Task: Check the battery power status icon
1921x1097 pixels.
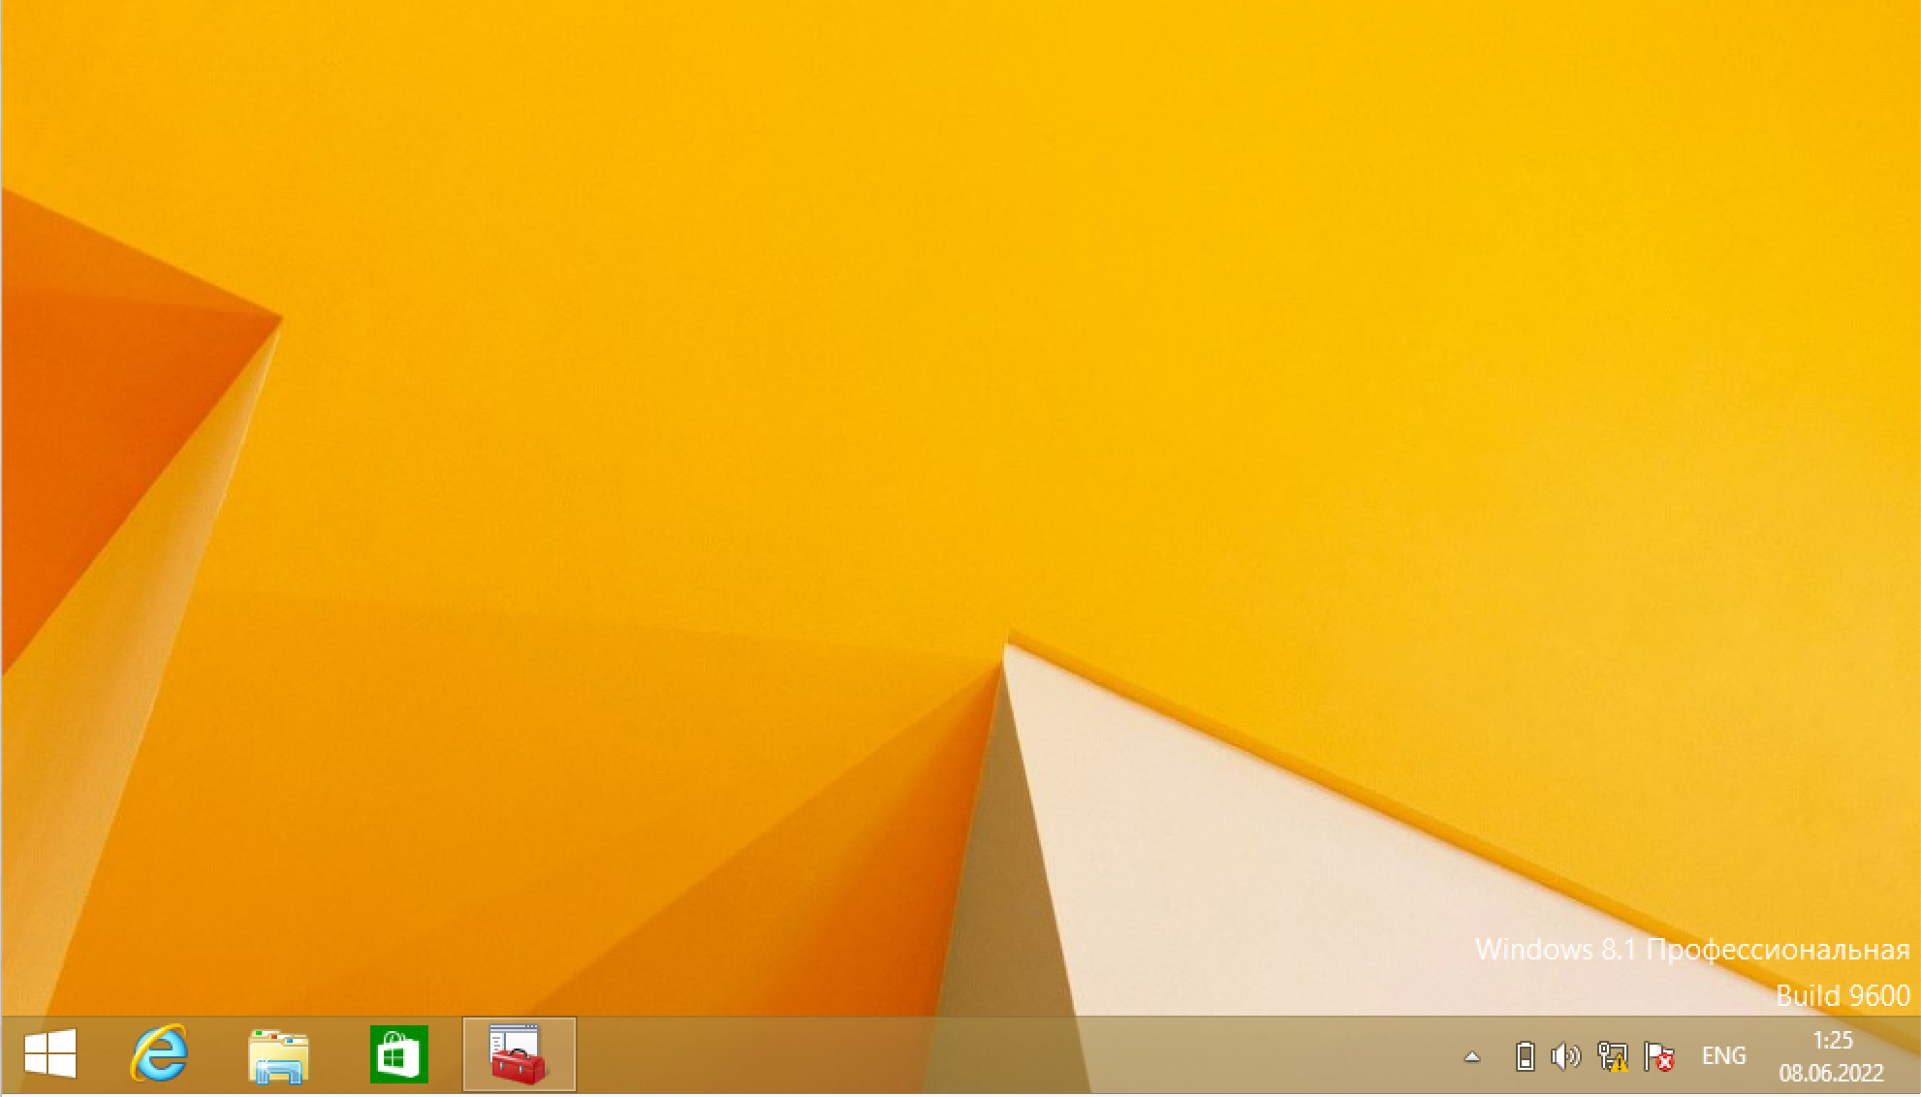Action: (x=1525, y=1055)
